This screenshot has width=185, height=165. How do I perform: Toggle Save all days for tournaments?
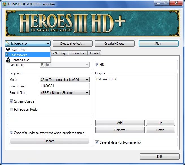(x=97, y=142)
